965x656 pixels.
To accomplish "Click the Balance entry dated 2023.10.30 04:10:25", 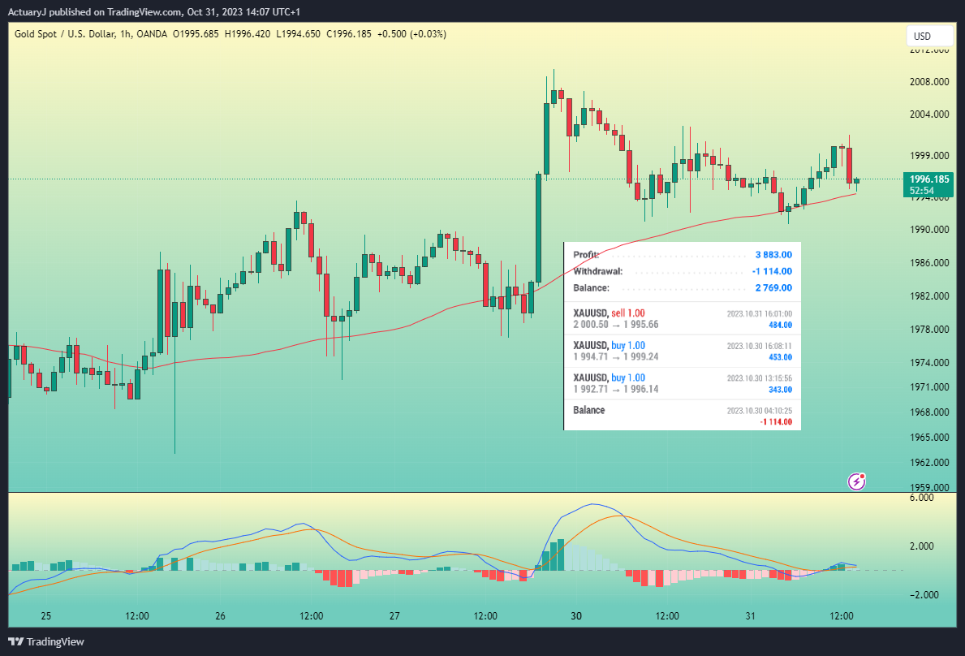I will click(682, 416).
